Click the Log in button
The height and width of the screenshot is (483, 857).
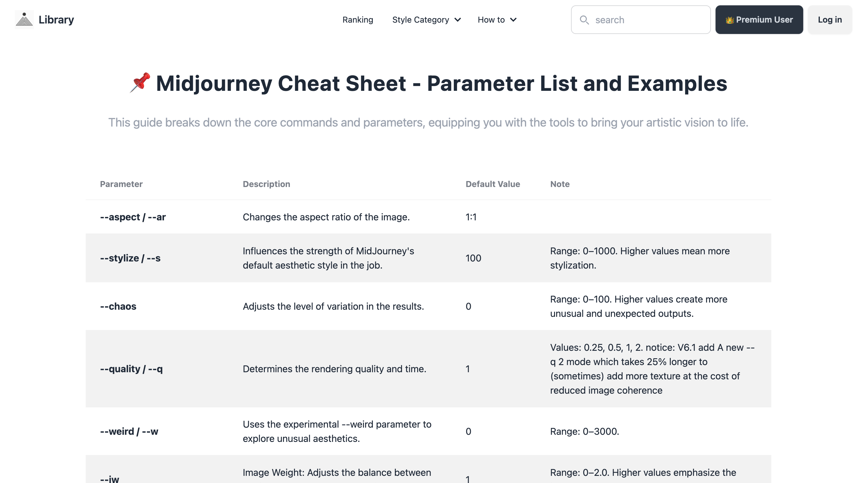[x=830, y=20]
